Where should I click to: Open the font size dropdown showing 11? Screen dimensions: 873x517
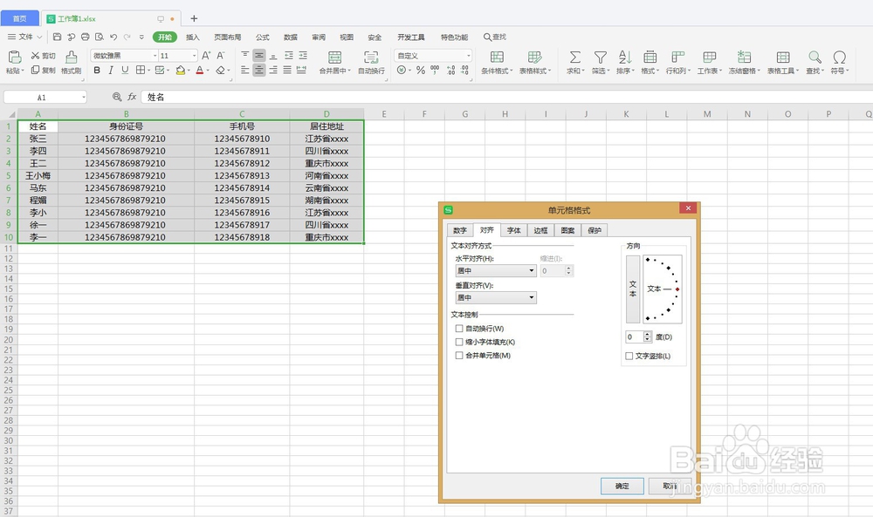click(194, 56)
